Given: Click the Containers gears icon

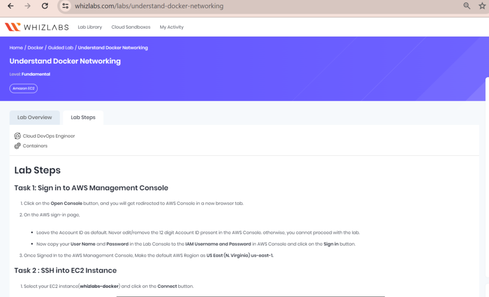Looking at the screenshot, I should coord(17,146).
